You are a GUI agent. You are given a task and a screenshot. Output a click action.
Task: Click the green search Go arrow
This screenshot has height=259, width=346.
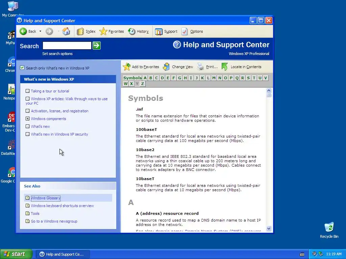97,46
